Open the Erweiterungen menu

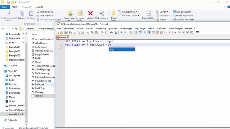tap(175, 28)
